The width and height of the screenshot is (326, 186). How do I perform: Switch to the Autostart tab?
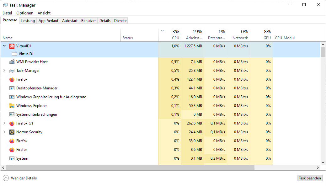[70, 21]
